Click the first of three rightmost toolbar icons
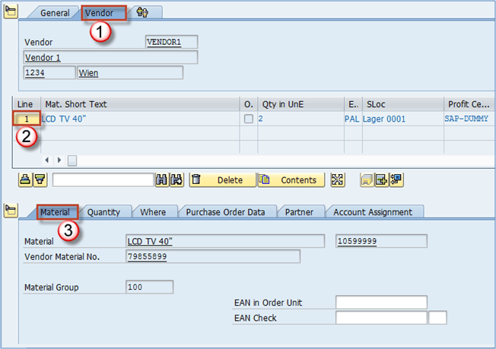Image resolution: width=496 pixels, height=349 pixels. point(367,180)
